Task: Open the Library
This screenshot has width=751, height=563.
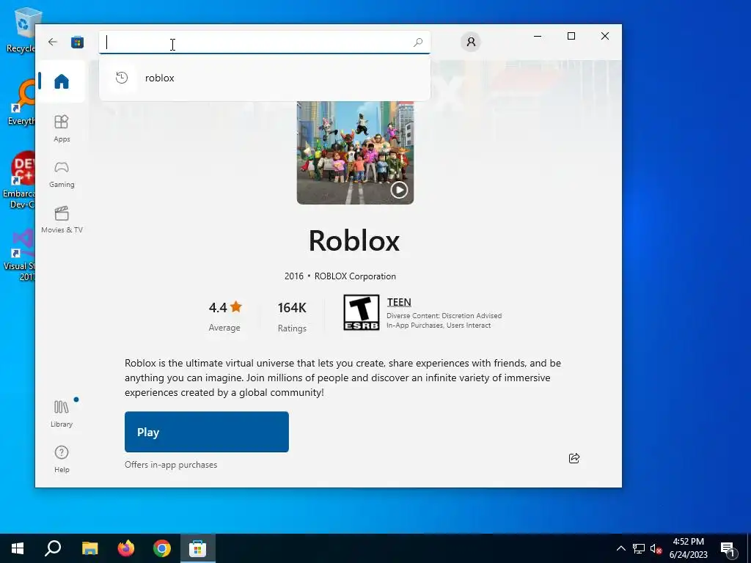Action: coord(62,413)
